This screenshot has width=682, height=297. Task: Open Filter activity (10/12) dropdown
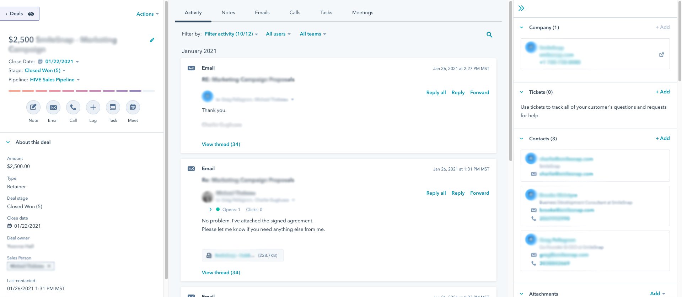tap(231, 34)
